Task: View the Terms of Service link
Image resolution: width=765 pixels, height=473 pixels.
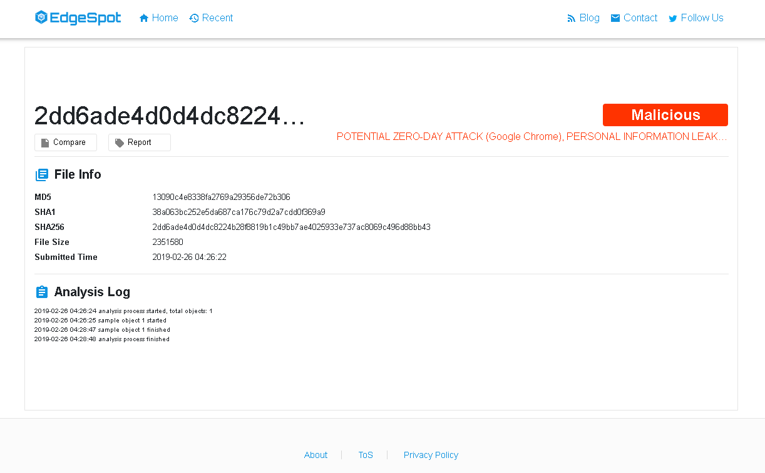Action: pyautogui.click(x=366, y=455)
